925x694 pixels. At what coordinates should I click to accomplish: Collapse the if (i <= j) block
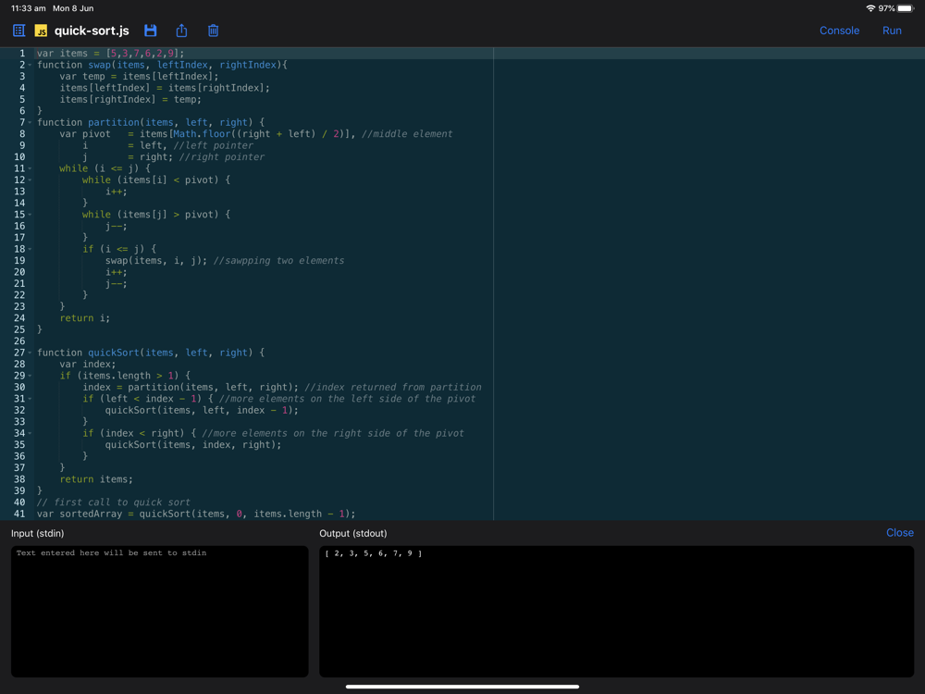pyautogui.click(x=30, y=250)
